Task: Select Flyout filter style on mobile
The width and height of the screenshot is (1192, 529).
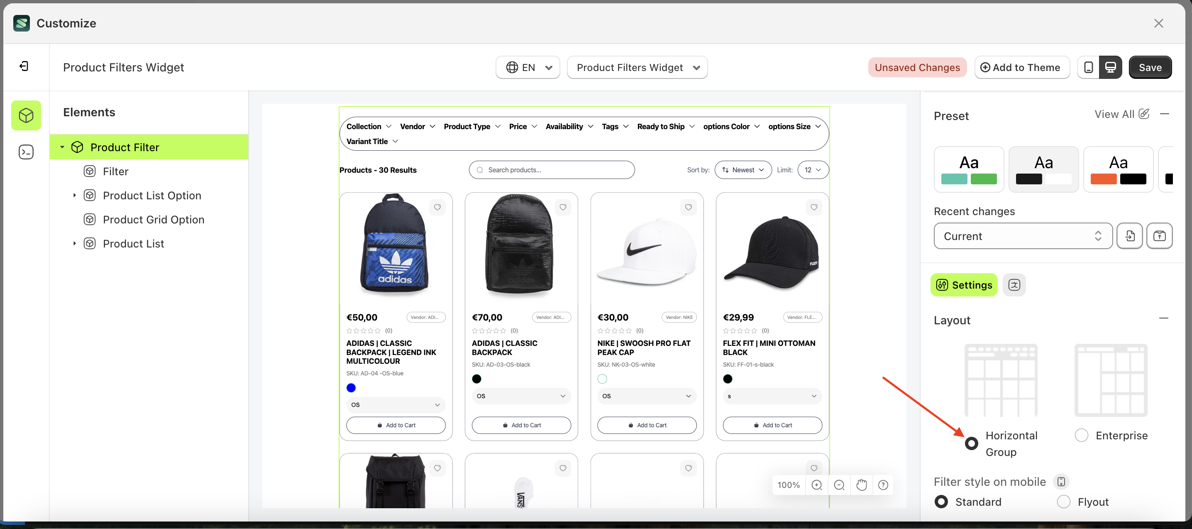Action: (1063, 502)
